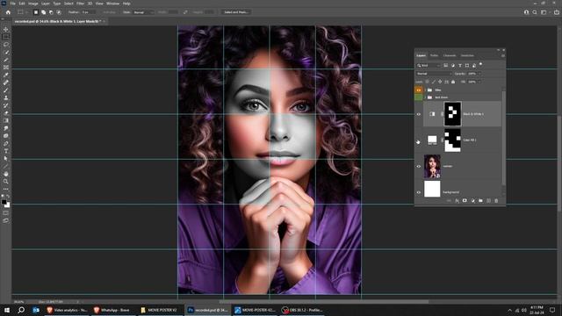Create new fill or adjustment layer
The height and width of the screenshot is (316, 562).
[x=472, y=201]
